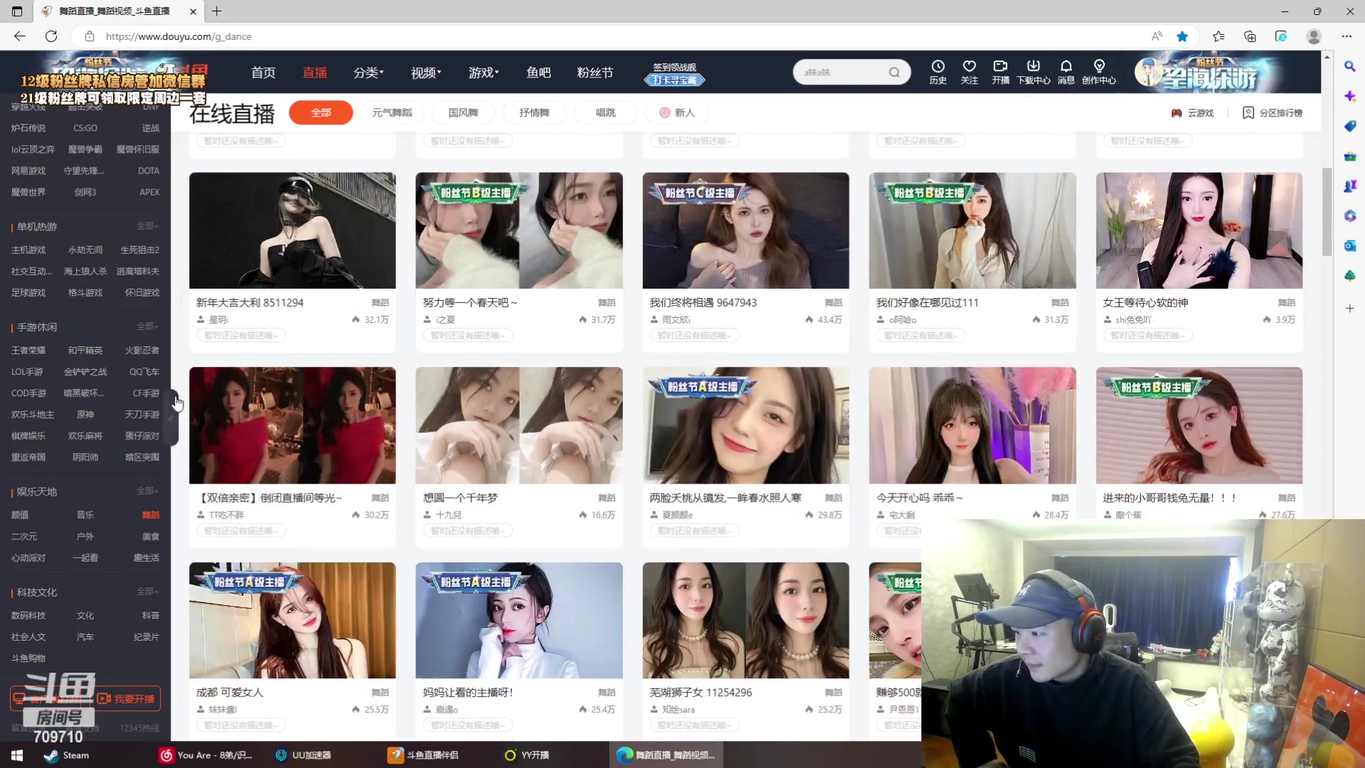Select the 元气舞蹈 filter tab

[392, 112]
